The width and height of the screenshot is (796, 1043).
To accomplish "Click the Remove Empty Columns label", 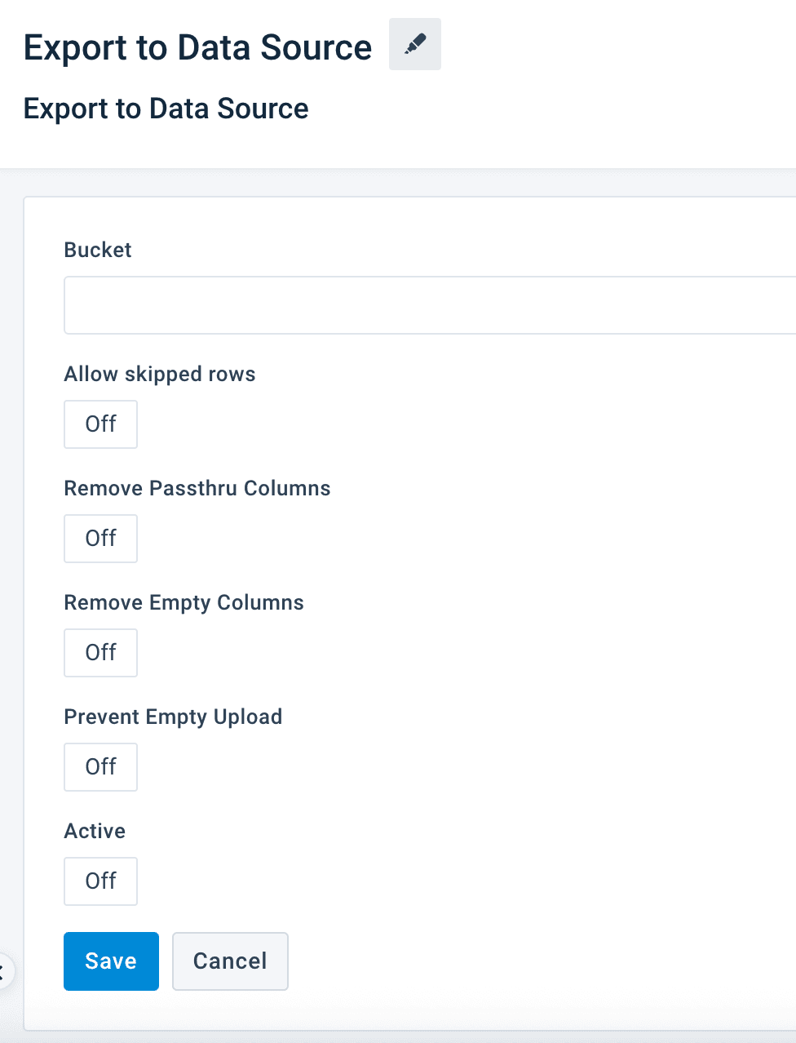I will [184, 602].
